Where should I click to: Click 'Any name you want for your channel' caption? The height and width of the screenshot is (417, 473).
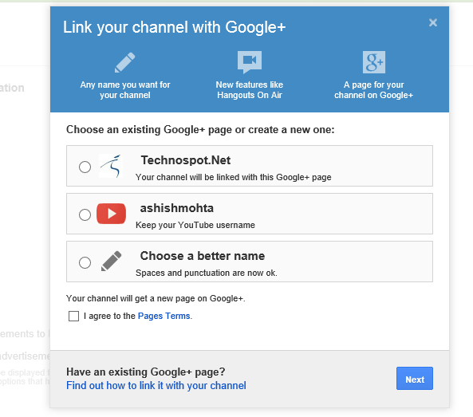(x=125, y=90)
